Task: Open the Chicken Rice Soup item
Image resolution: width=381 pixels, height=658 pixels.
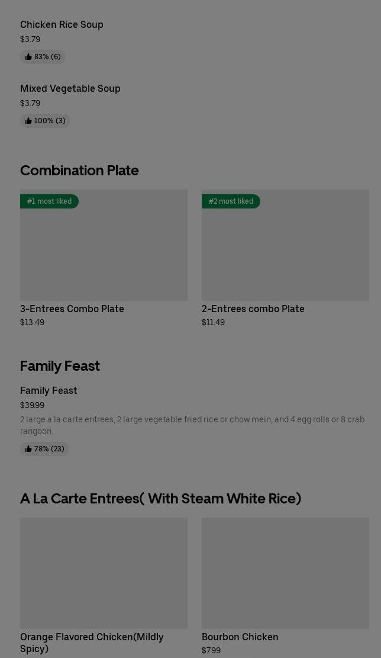Action: [62, 24]
